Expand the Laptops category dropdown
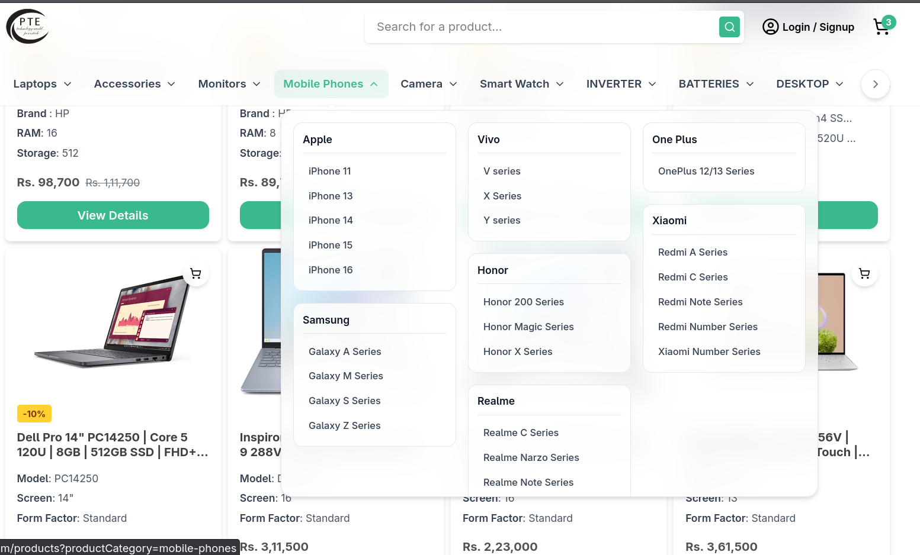Screen dimensions: 920x555 tap(42, 84)
